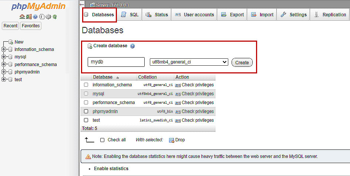This screenshot has width=350, height=176.
Task: Click Check privileges link for test
Action: click(x=198, y=120)
